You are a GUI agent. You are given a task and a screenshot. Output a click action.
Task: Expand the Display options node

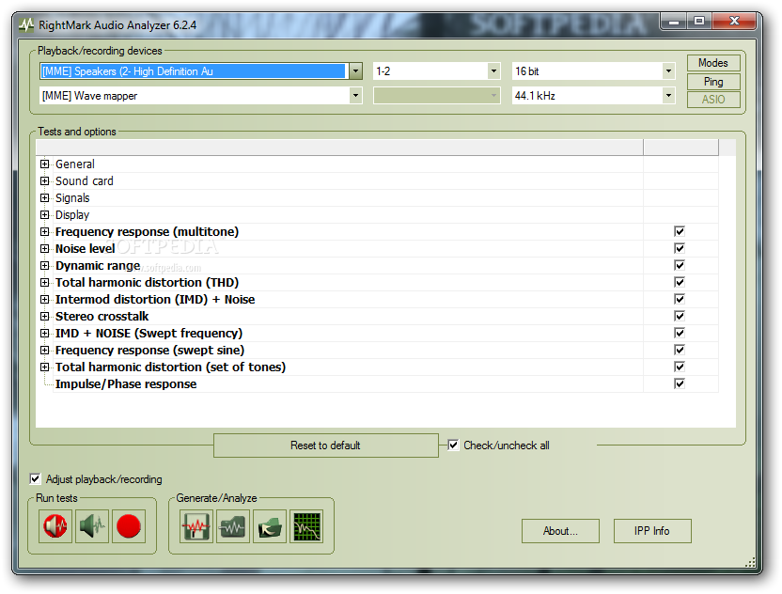(45, 215)
